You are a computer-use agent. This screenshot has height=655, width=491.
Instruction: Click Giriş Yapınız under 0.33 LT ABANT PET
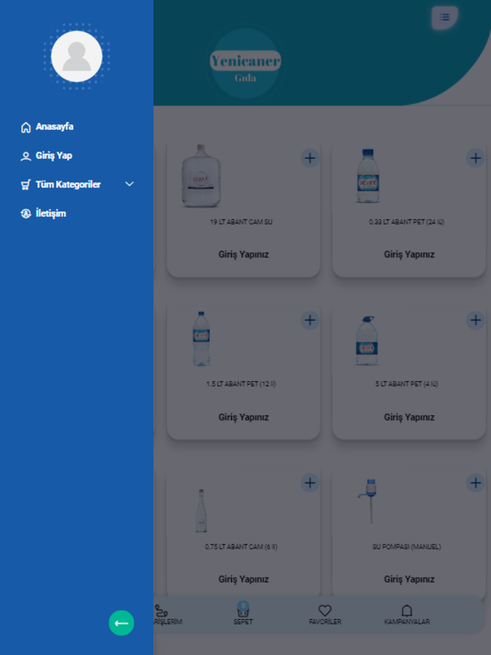pos(409,254)
